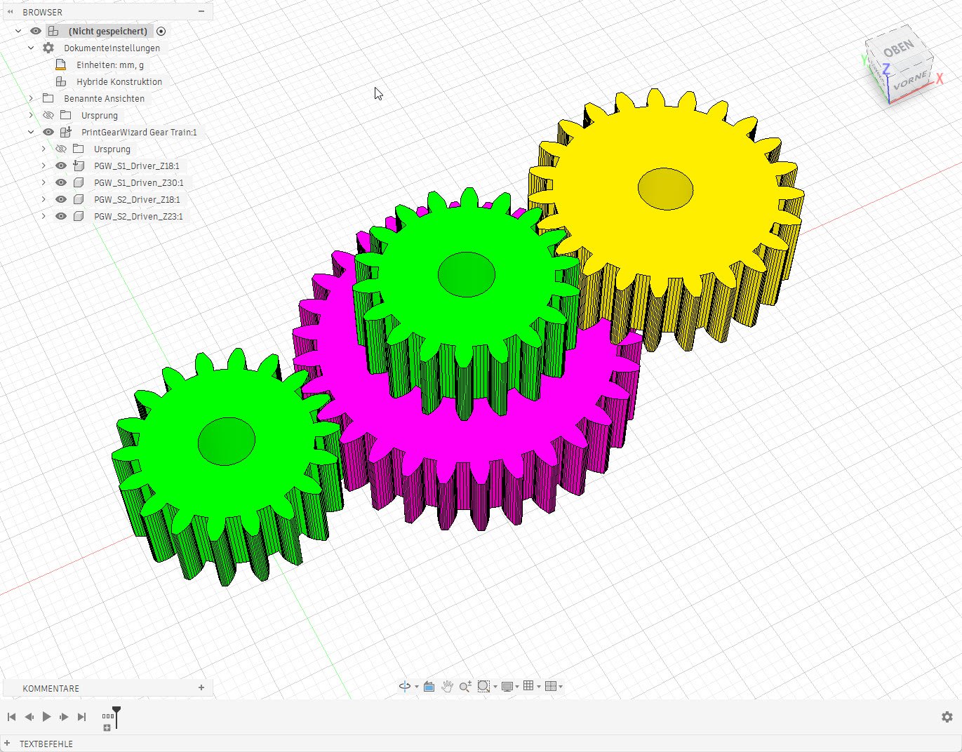Open Viewports dropdown arrow
This screenshot has height=752, width=962.
pyautogui.click(x=561, y=687)
